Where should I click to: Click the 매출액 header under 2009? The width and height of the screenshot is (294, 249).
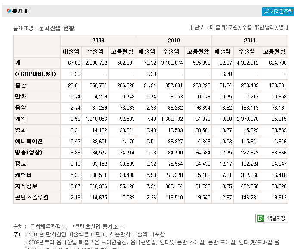pos(71,52)
